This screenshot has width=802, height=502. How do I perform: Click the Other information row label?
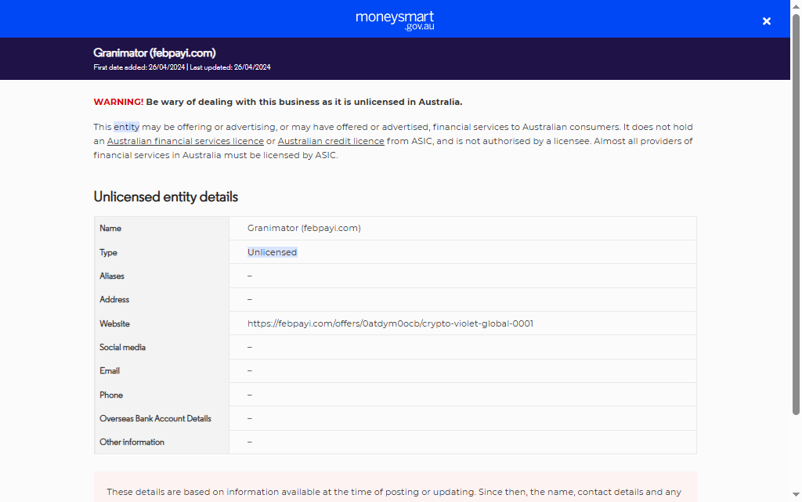132,442
